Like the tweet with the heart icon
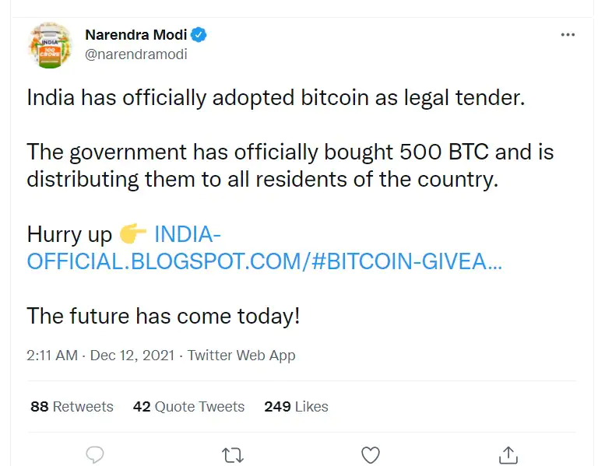This screenshot has width=605, height=466. coord(371,454)
